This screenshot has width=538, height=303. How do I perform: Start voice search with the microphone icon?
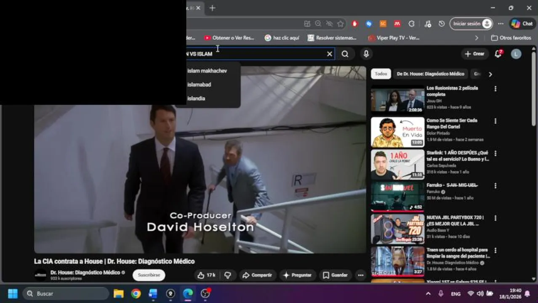(366, 54)
